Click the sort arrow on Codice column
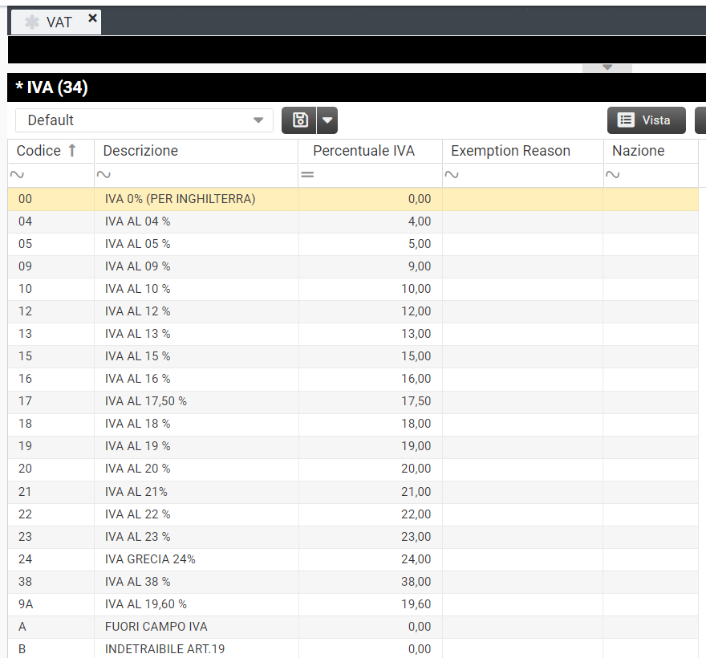This screenshot has height=658, width=706. [x=71, y=151]
